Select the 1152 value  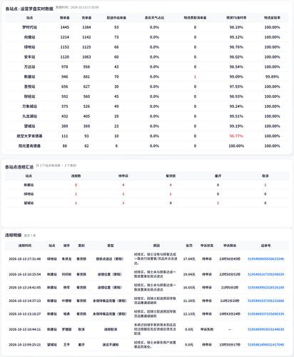65,47
